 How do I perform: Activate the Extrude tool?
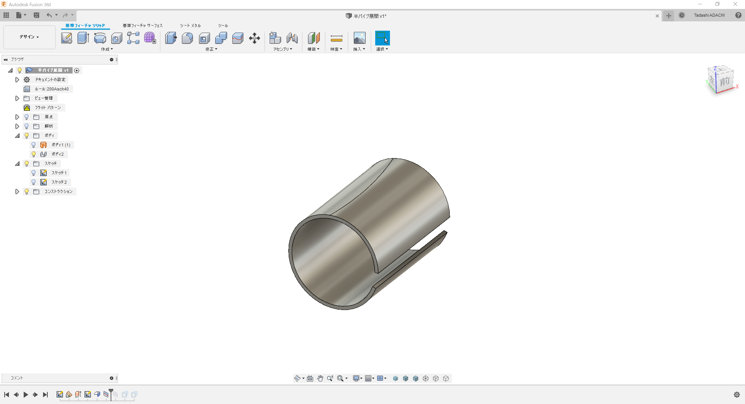click(83, 38)
